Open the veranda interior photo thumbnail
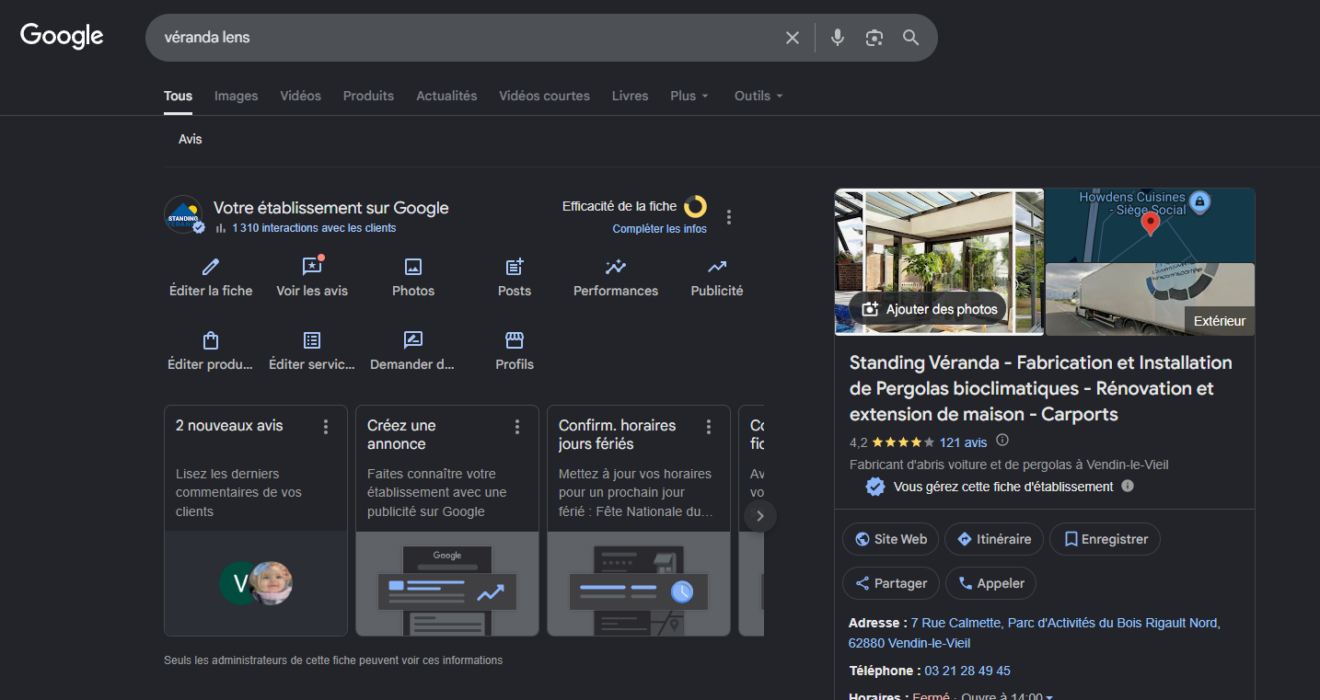Viewport: 1320px width, 700px height. (939, 262)
